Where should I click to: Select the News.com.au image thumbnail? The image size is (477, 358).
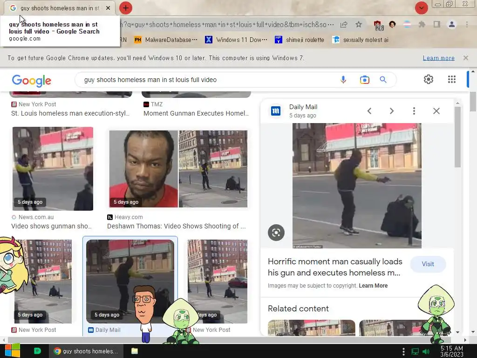(53, 169)
